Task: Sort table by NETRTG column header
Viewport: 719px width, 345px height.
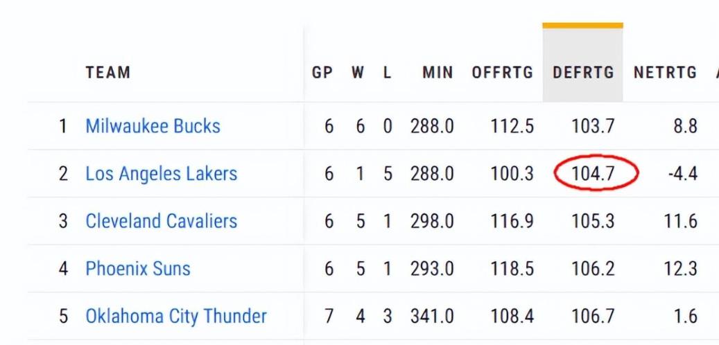Action: 665,72
